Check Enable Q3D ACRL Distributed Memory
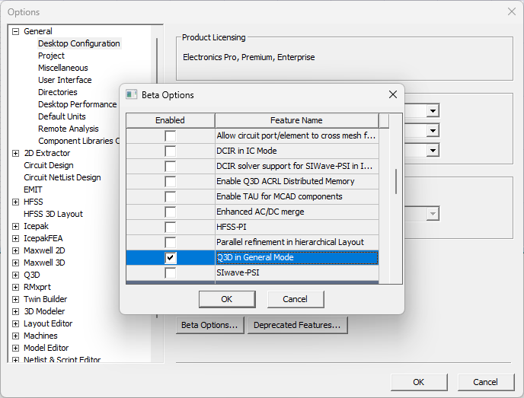Viewport: 524px width, 398px height. pyautogui.click(x=170, y=181)
